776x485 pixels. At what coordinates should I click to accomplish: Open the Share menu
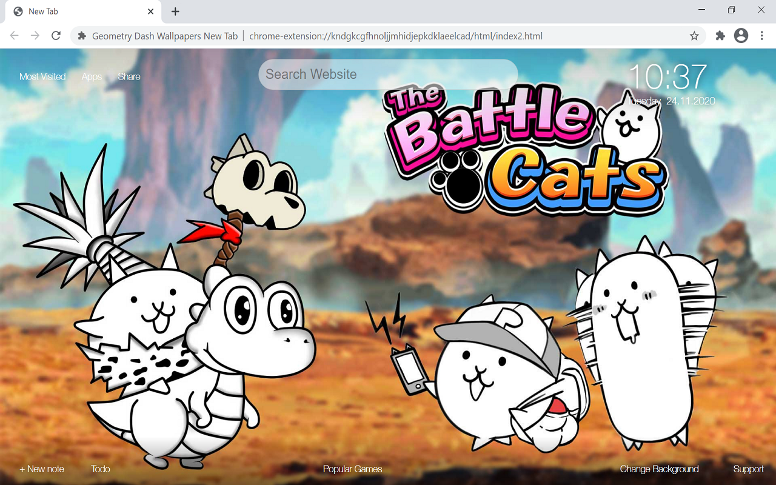point(129,76)
